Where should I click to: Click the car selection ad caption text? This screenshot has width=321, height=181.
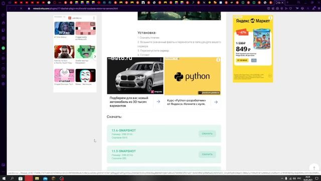point(129,102)
